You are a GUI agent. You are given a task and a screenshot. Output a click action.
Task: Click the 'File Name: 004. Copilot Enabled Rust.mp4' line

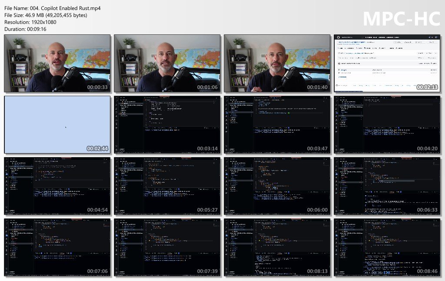tap(53, 8)
